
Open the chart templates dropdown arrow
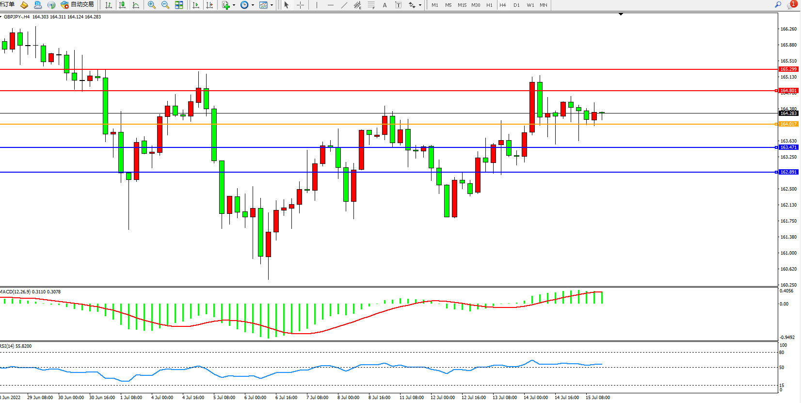[x=272, y=5]
